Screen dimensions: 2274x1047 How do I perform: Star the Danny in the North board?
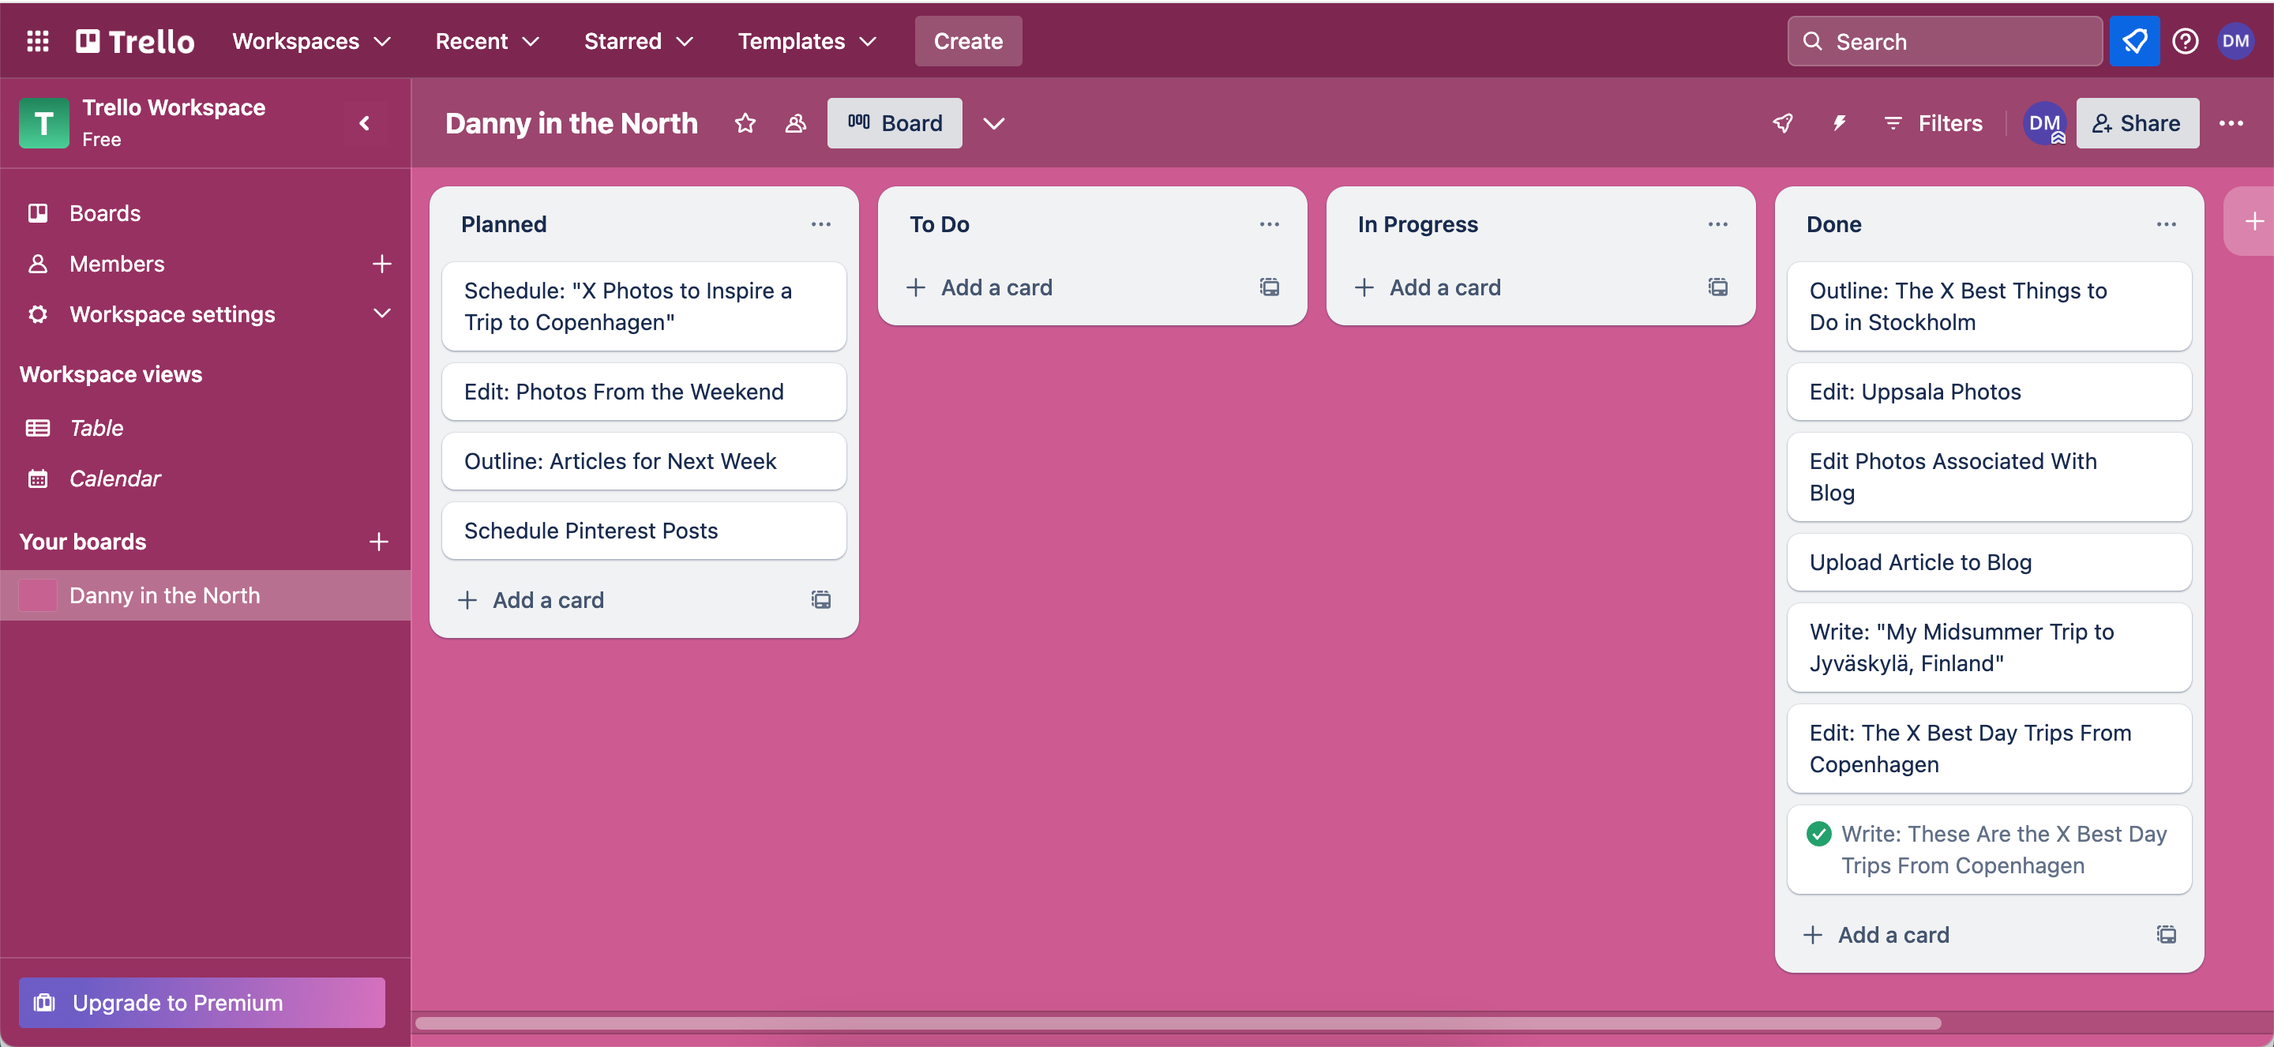[x=745, y=124]
